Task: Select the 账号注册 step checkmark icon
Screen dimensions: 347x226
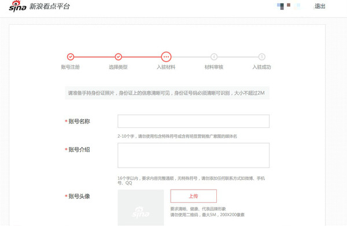Action: (x=71, y=57)
